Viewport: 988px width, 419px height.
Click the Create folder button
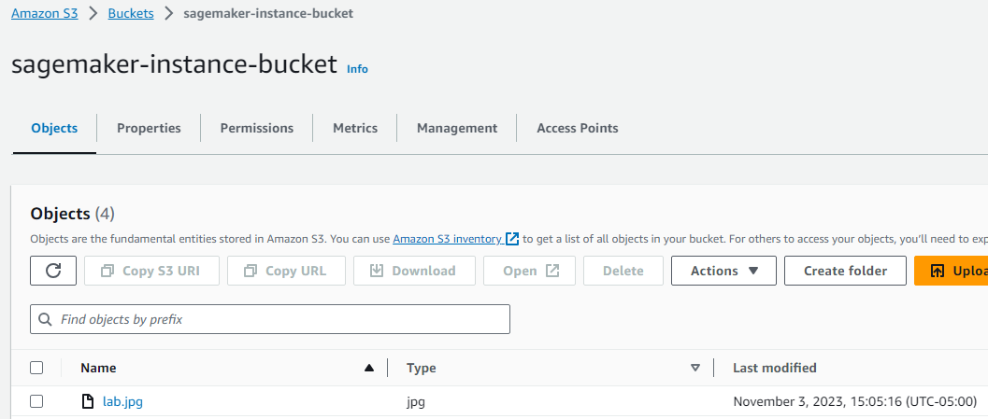pos(846,271)
